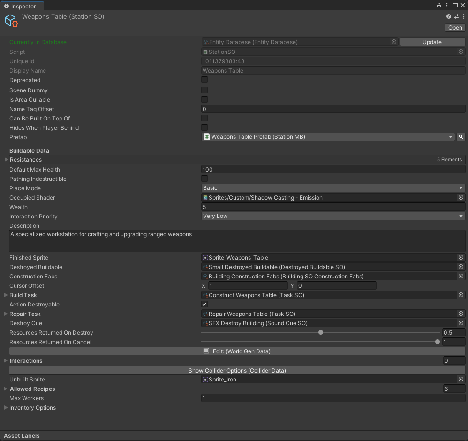Open object picker for Construction Fabs
Image resolution: width=468 pixels, height=441 pixels.
click(461, 276)
